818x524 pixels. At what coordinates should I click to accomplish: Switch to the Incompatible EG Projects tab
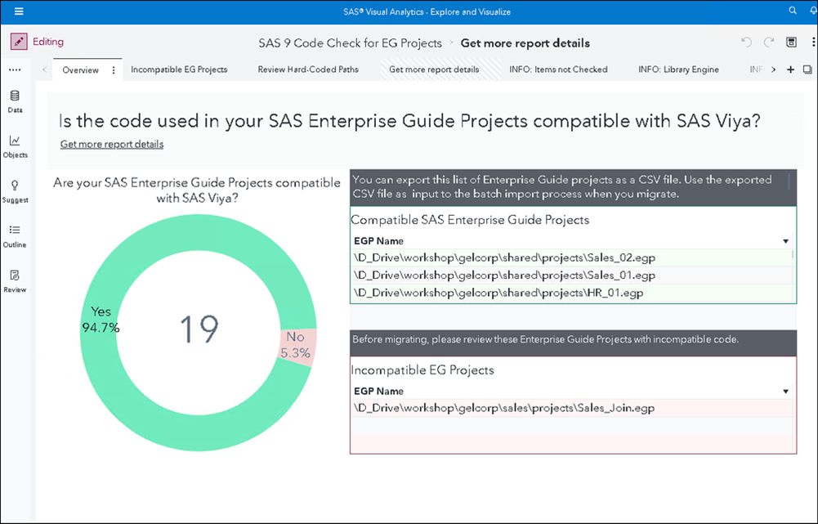179,69
